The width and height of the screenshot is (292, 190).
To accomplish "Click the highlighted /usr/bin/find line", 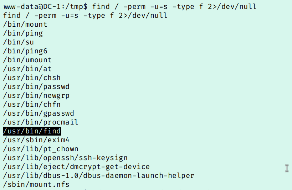I will (32, 131).
